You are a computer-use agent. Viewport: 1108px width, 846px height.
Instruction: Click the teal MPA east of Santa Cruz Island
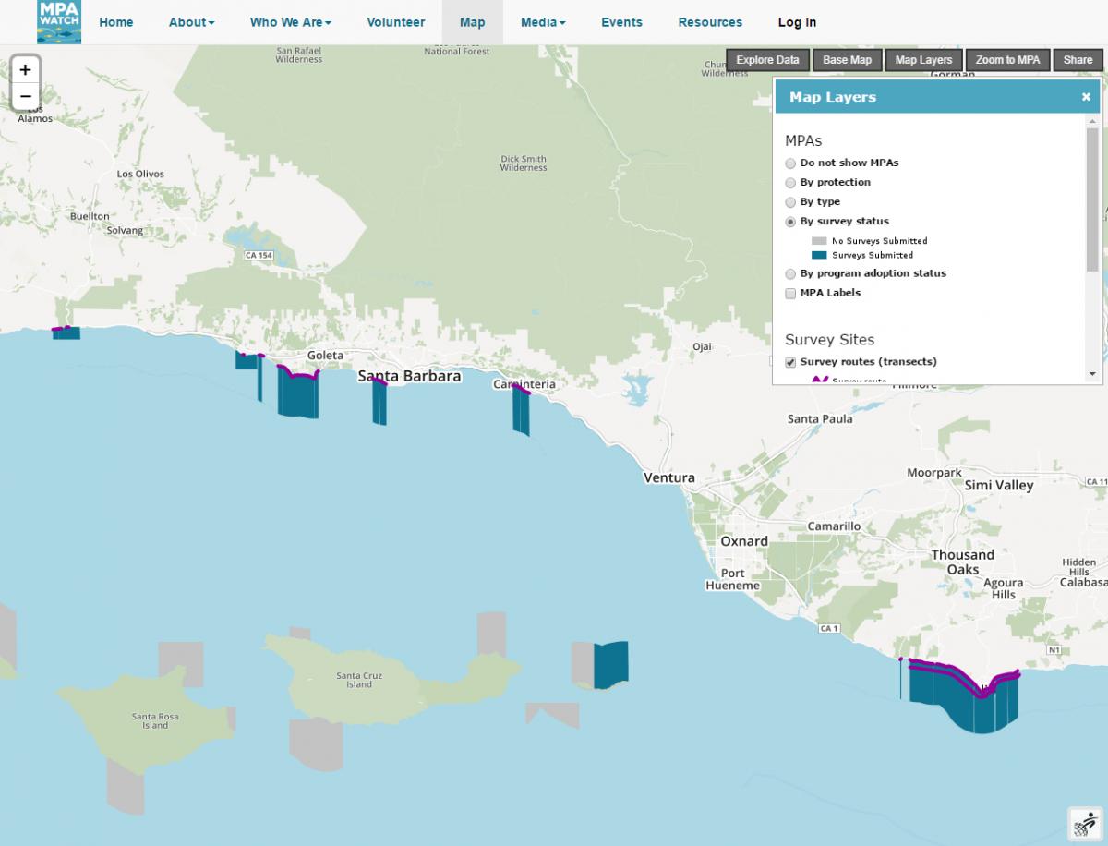tap(611, 665)
